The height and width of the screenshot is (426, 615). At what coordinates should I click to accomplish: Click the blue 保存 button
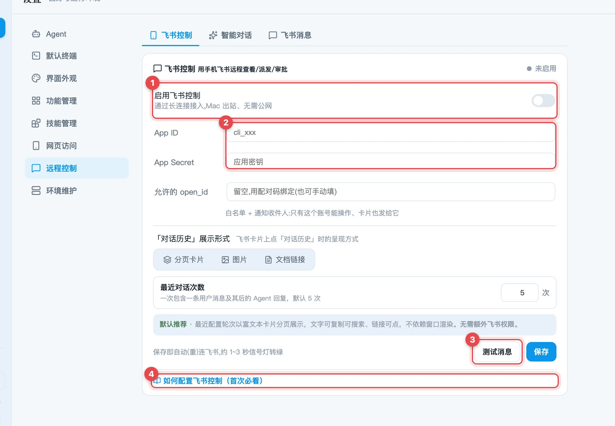541,352
